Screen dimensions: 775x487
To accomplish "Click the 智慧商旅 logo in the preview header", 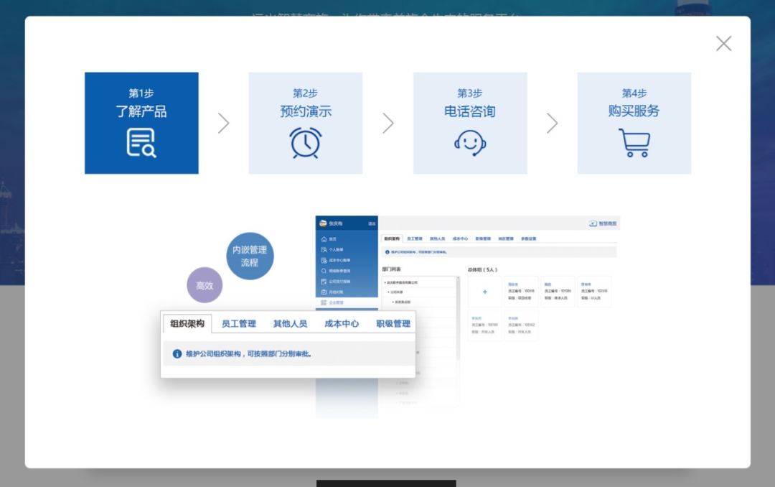I will click(x=603, y=223).
